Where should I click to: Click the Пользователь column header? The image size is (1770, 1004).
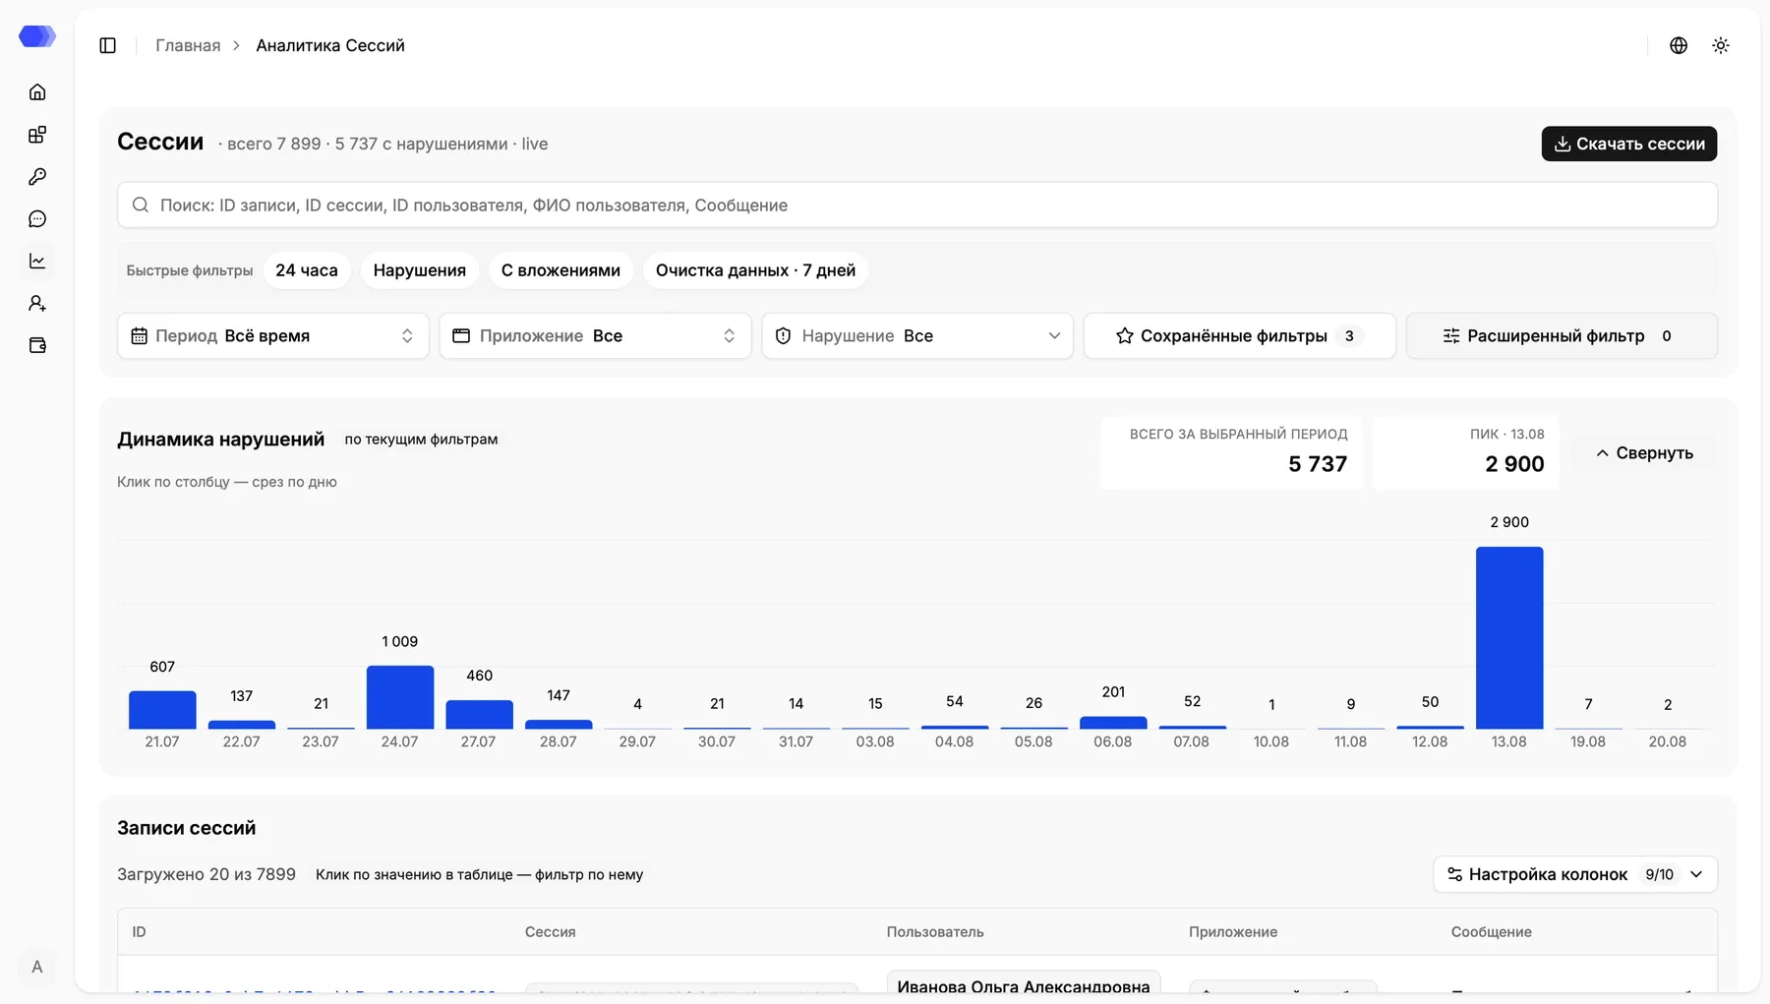click(x=935, y=931)
